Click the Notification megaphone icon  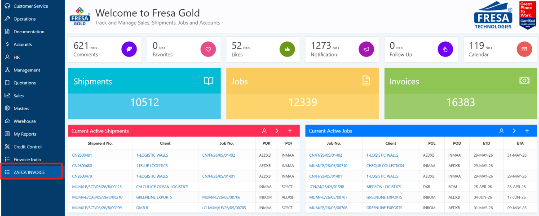pyautogui.click(x=366, y=49)
